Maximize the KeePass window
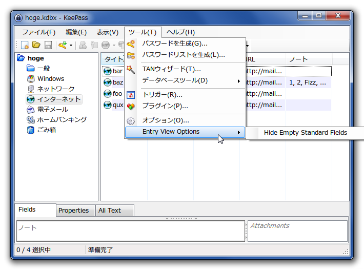The height and width of the screenshot is (270, 364). click(x=319, y=16)
